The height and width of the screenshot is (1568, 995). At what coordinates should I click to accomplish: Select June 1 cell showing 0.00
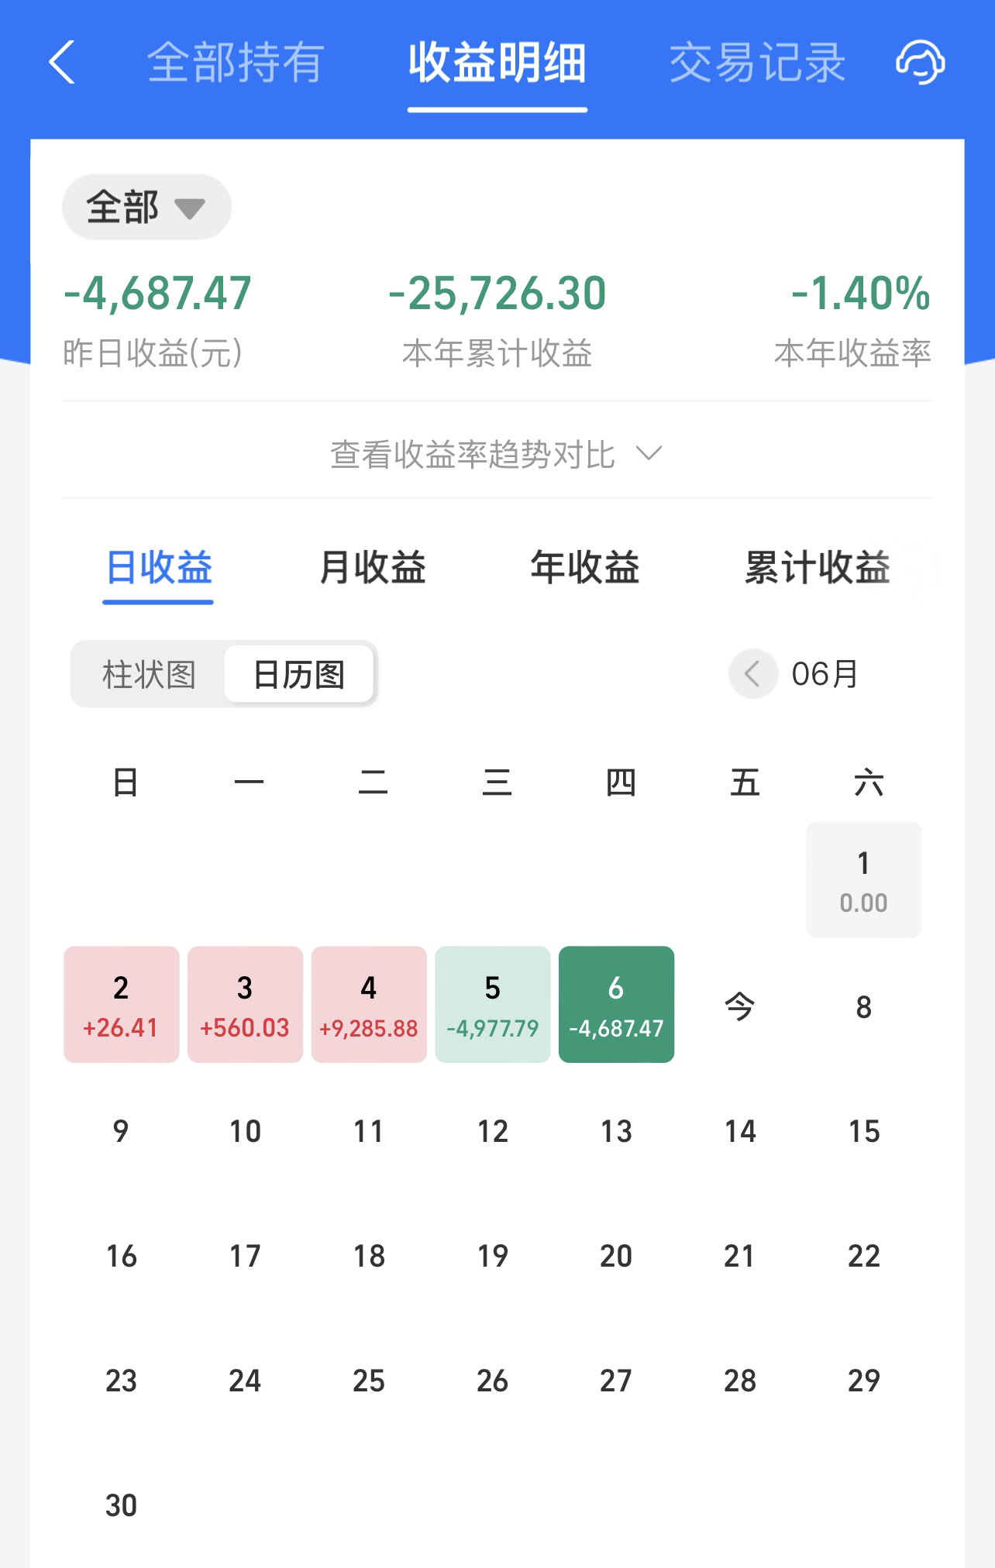[864, 880]
